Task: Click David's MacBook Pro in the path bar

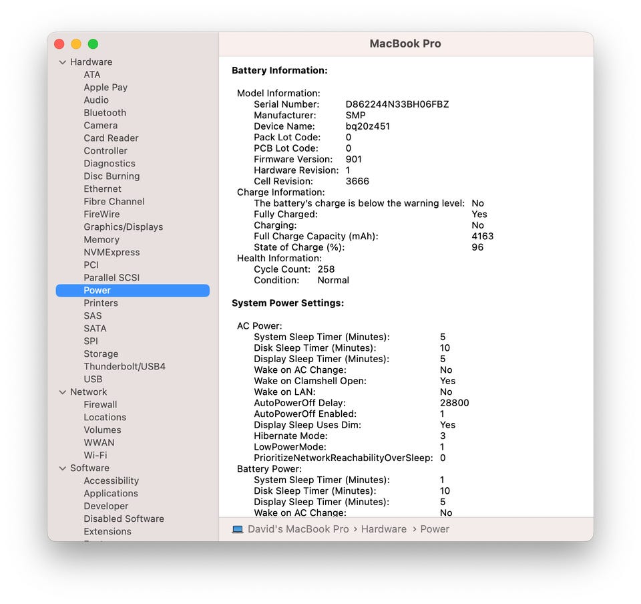Action: [x=298, y=529]
